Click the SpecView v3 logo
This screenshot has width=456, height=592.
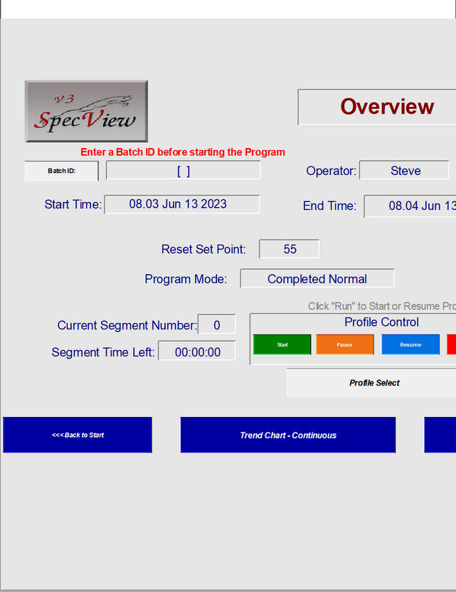coord(86,111)
